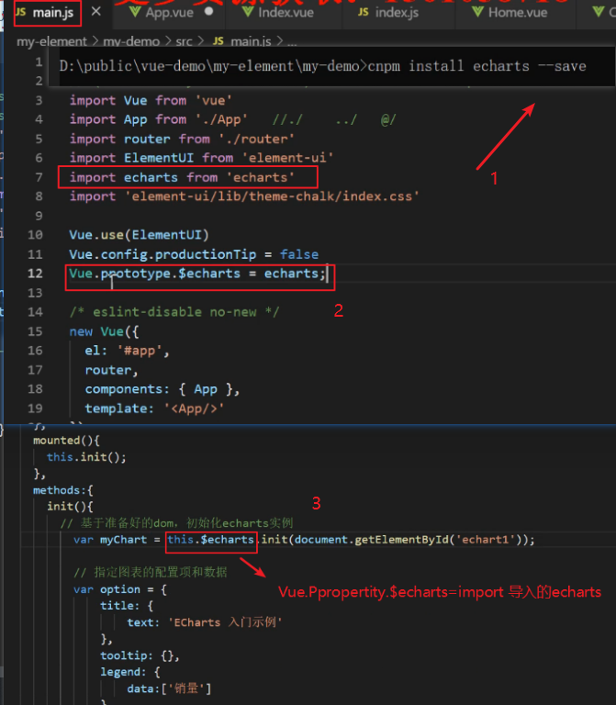This screenshot has width=616, height=705.
Task: Click the this.init(); line
Action: pyautogui.click(x=86, y=457)
